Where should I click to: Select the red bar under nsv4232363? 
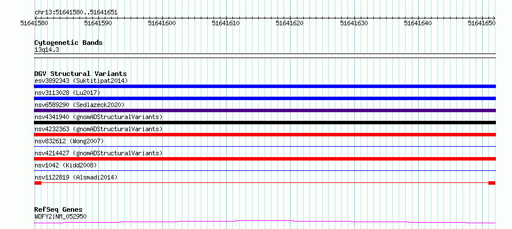click(x=265, y=135)
